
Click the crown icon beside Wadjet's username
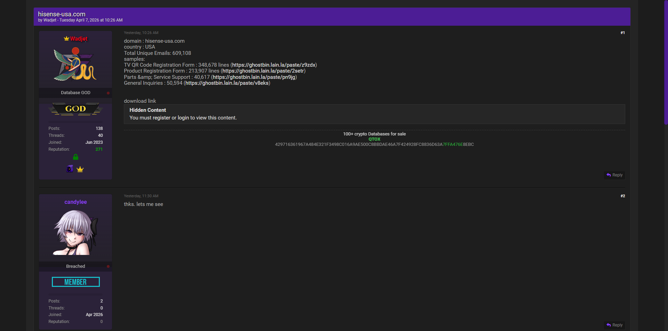click(66, 39)
